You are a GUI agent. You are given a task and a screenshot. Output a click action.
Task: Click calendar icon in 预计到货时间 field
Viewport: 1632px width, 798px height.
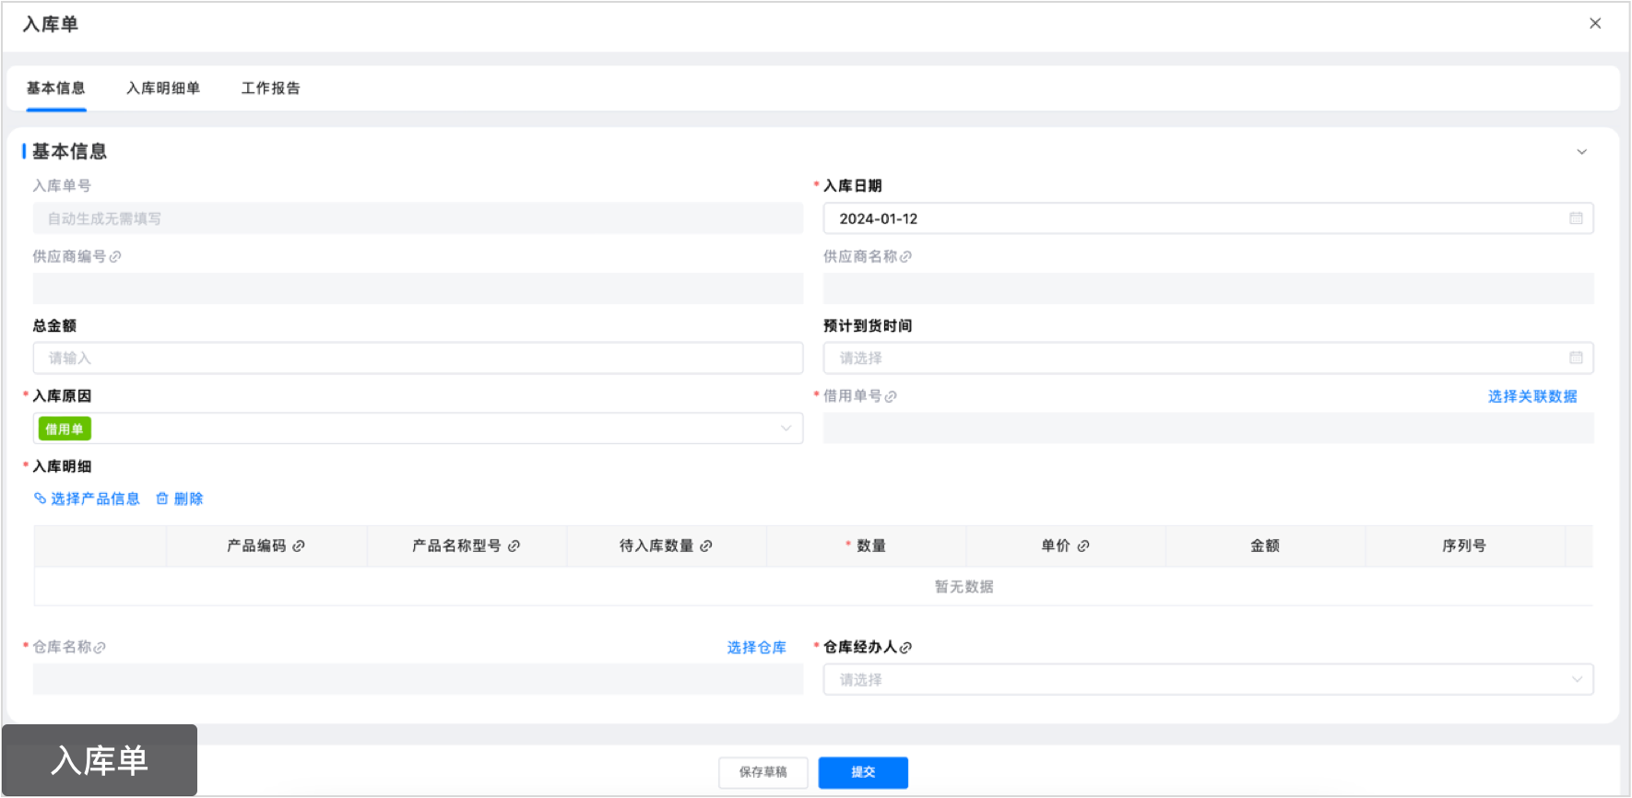click(x=1576, y=358)
